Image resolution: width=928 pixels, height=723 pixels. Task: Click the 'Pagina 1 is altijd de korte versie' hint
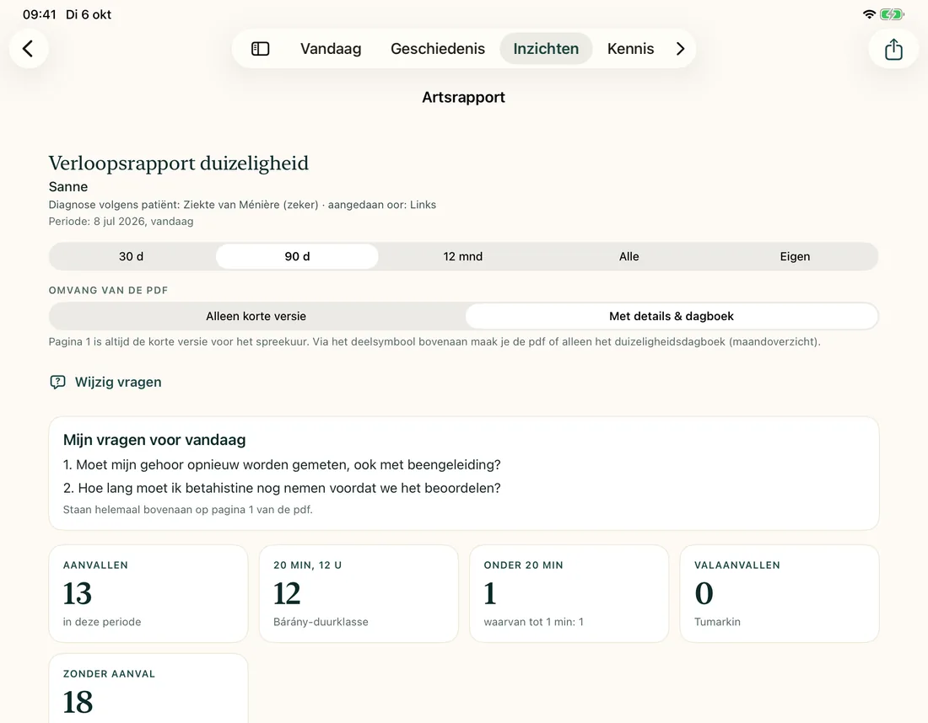(434, 341)
